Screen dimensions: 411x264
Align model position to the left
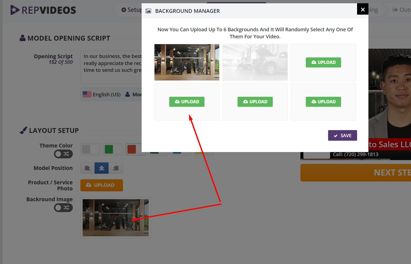pos(87,168)
